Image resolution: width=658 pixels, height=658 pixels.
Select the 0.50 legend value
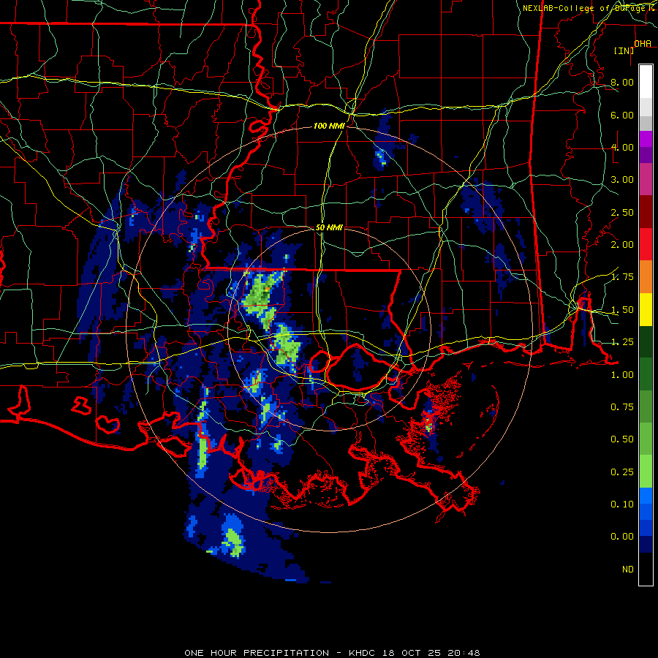(622, 439)
